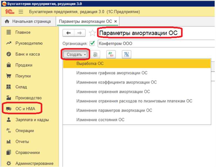Show postings with the Дт/Кт toolbar icon
Image resolution: width=216 pixels, height=167 pixels.
point(111,54)
